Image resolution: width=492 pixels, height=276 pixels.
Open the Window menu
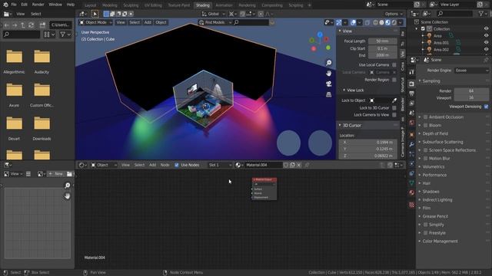(x=55, y=5)
